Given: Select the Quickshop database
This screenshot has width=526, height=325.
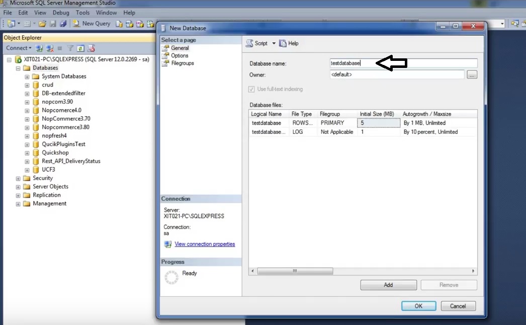Looking at the screenshot, I should coord(55,153).
